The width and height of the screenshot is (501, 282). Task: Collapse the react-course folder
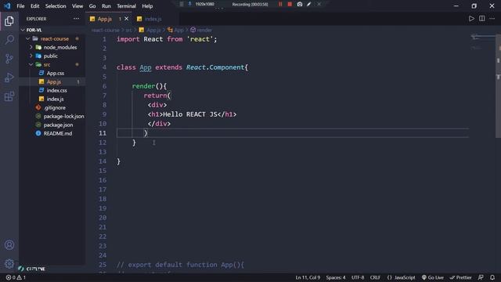point(52,38)
